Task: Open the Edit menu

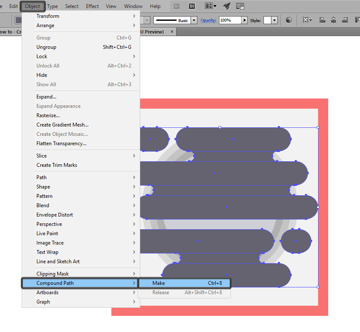Action: coord(14,6)
